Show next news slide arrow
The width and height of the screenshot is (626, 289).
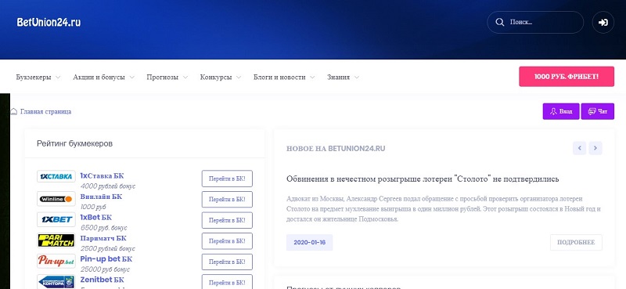pos(595,148)
